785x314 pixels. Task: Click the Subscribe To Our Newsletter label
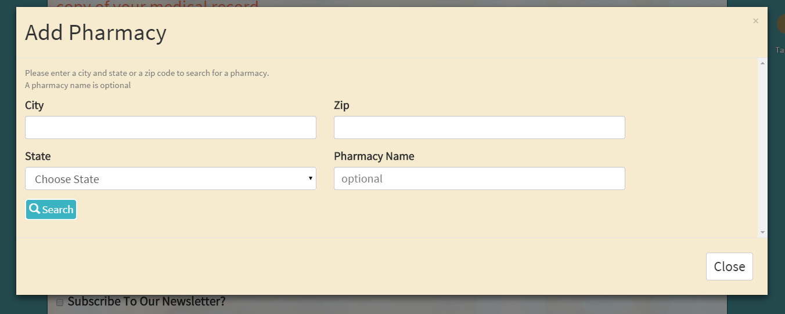coord(146,301)
